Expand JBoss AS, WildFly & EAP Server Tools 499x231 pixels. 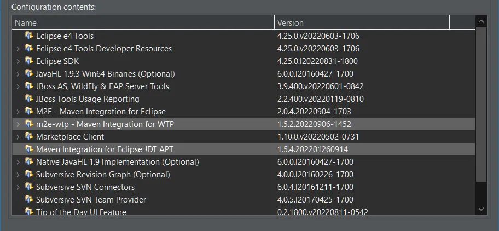(18, 86)
